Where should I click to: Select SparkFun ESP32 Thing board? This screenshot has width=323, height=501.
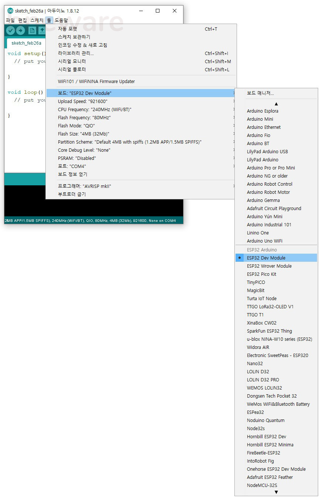tap(276, 331)
